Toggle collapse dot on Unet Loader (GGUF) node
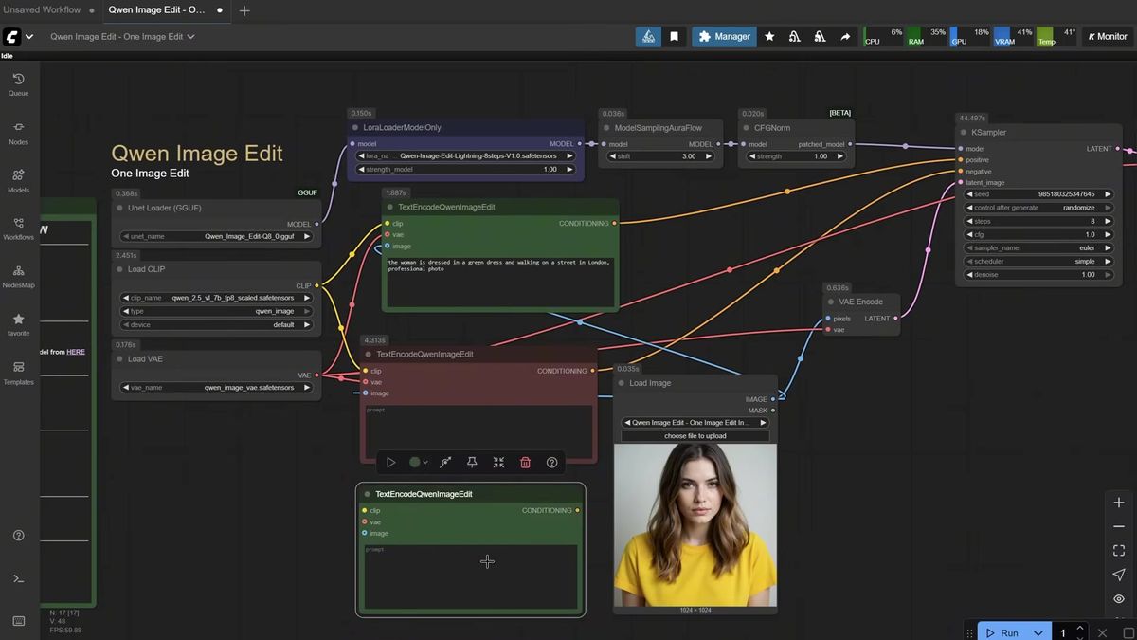The image size is (1137, 640). click(x=120, y=208)
